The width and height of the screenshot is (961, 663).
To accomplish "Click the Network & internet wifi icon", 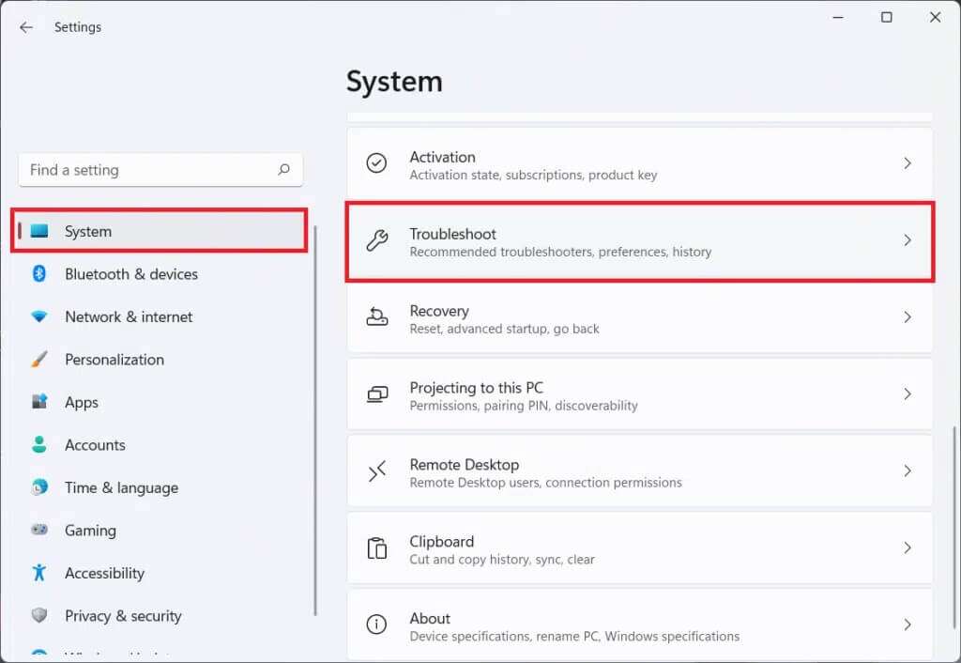I will (39, 317).
